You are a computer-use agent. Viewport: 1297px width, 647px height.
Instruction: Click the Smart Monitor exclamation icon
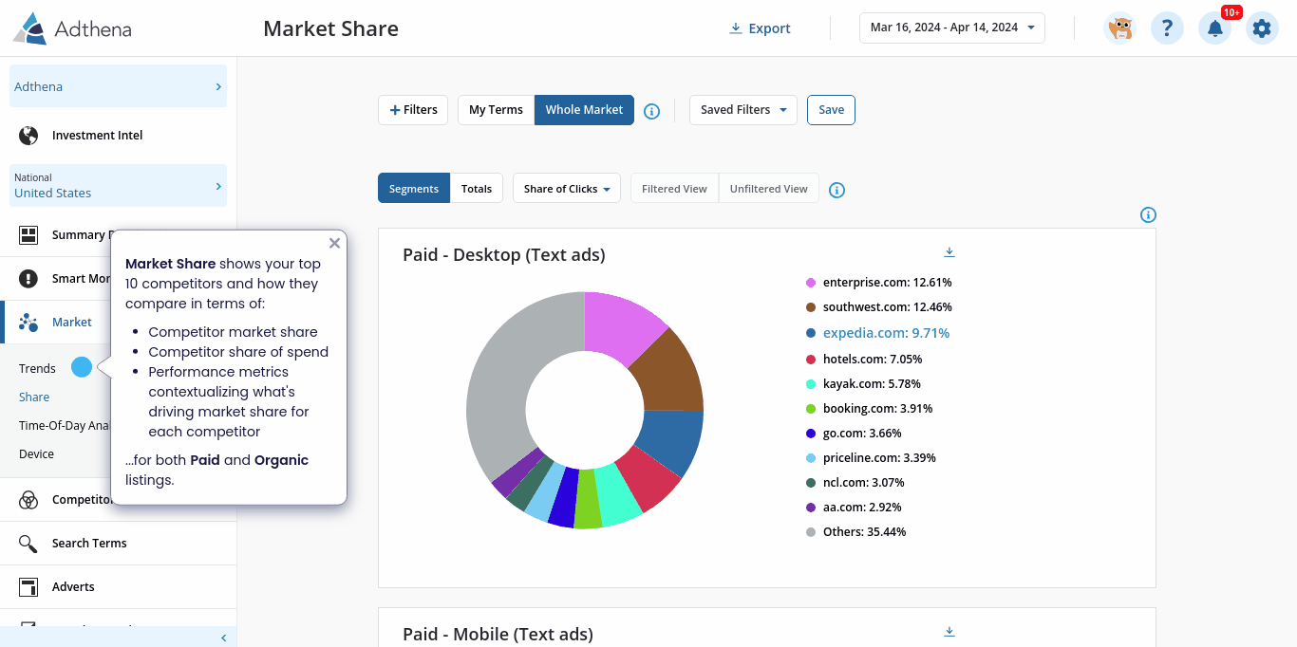point(28,279)
